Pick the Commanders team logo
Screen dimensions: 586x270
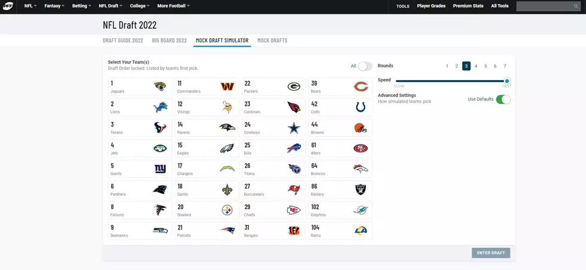(227, 87)
